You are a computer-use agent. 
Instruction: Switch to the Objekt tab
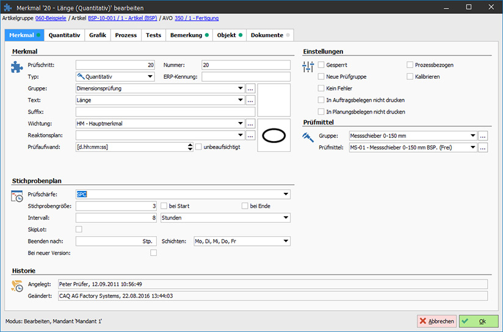click(230, 35)
